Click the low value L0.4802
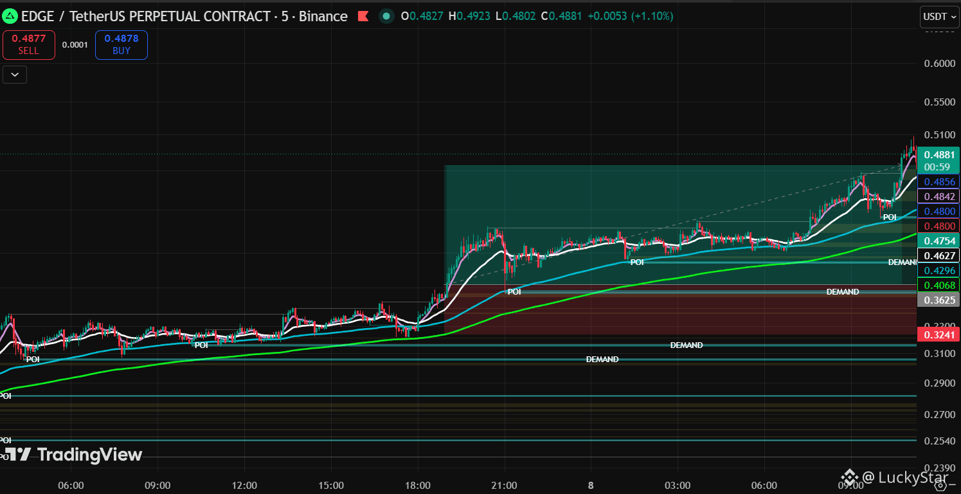 (516, 16)
